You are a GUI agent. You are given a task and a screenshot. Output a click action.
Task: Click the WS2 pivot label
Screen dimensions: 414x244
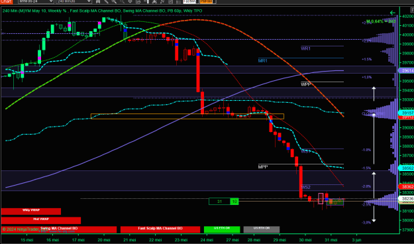coord(306,188)
